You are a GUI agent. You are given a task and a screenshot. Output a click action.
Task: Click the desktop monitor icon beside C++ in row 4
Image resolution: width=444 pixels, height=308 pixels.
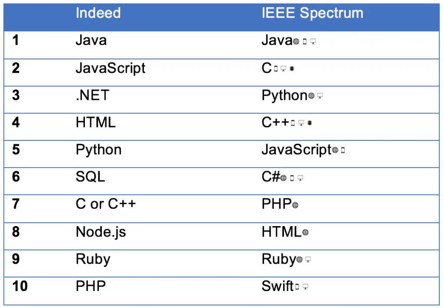pyautogui.click(x=301, y=123)
